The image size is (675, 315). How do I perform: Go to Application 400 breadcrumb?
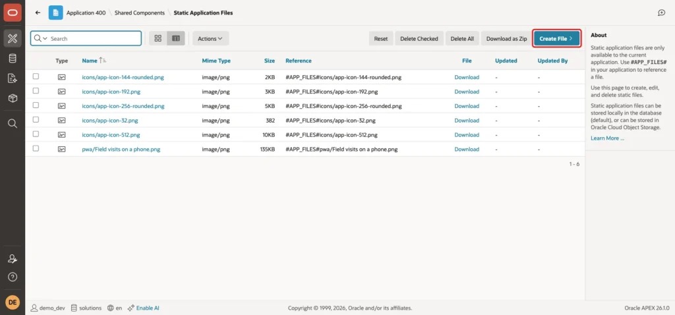[86, 13]
